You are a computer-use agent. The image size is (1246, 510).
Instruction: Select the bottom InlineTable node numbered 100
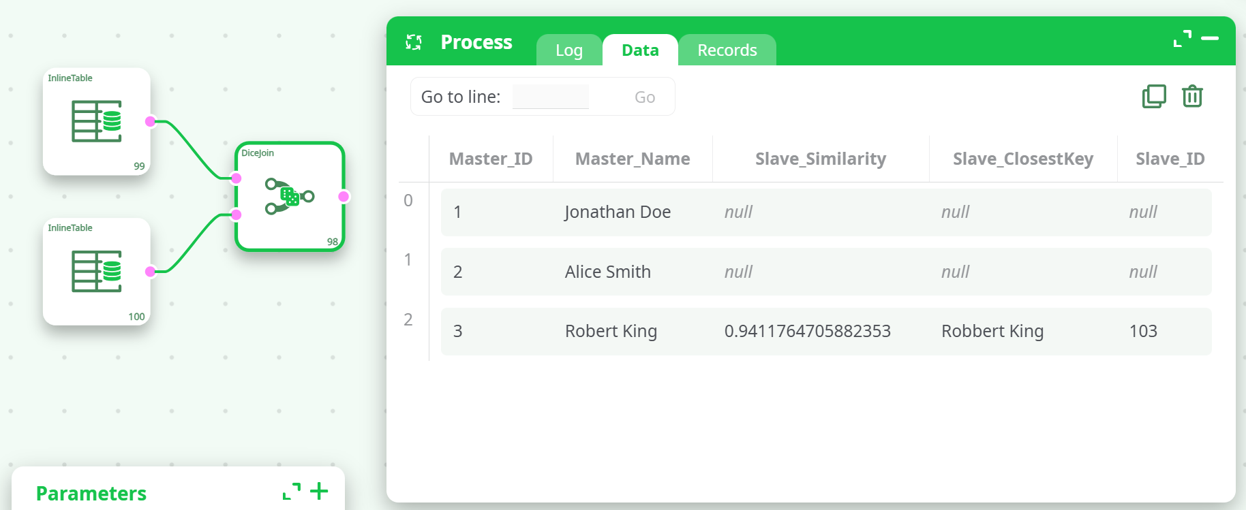(x=97, y=271)
